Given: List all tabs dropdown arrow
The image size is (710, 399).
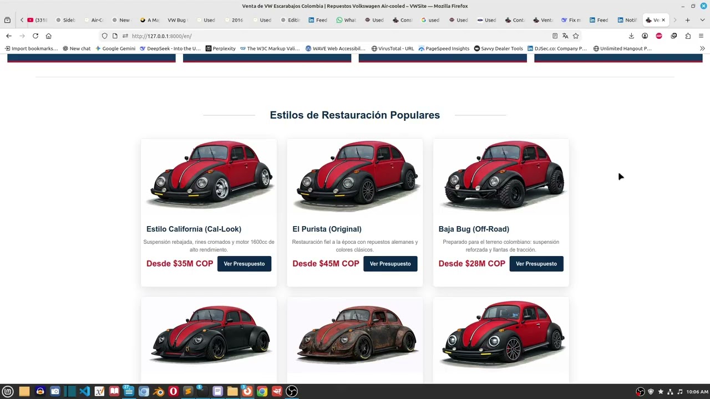Looking at the screenshot, I should coord(701,20).
